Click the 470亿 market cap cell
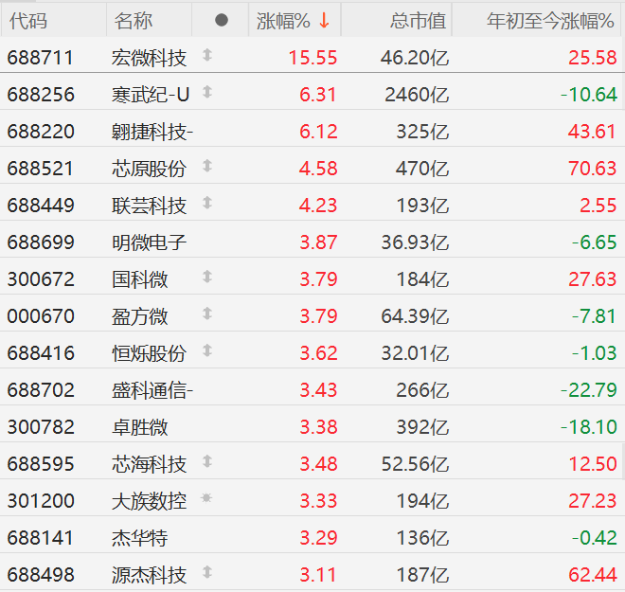The image size is (625, 592). click(422, 169)
